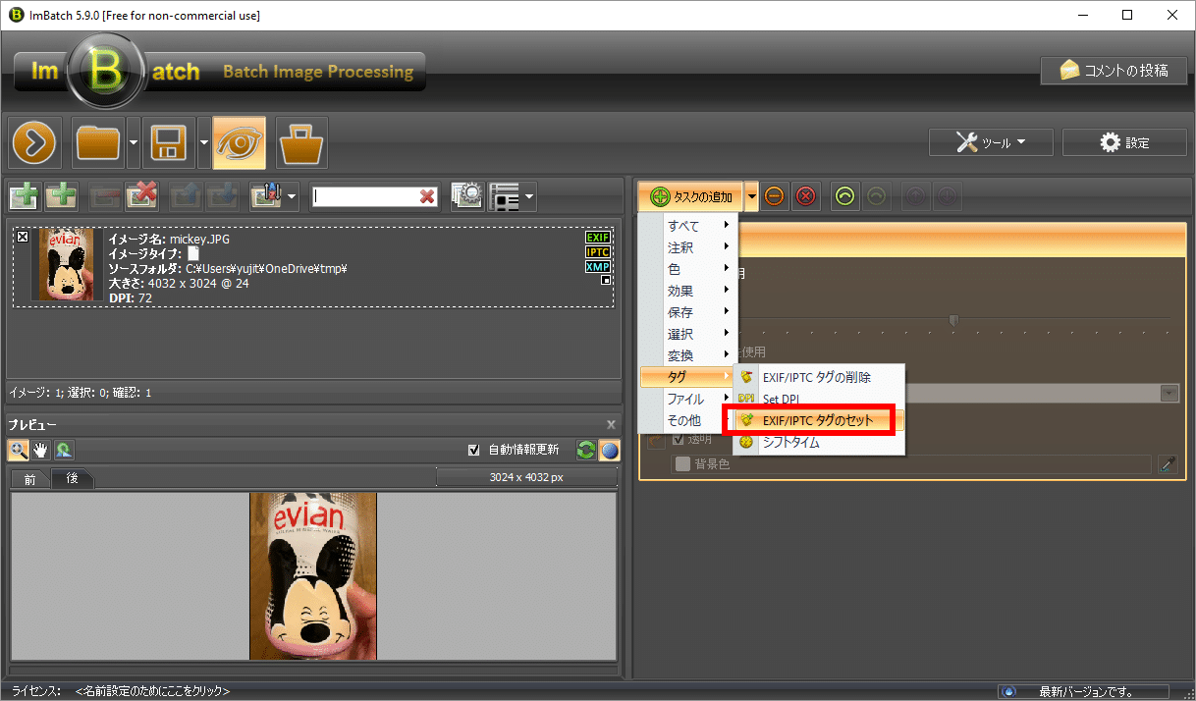This screenshot has width=1196, height=701.
Task: Toggle the eye preview button in main toolbar
Action: 239,143
